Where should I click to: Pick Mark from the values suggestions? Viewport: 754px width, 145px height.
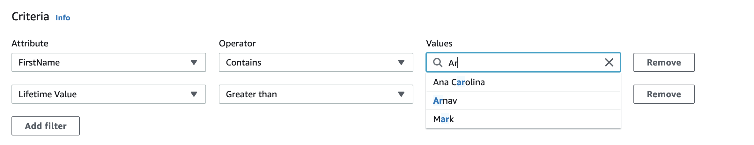(x=443, y=119)
